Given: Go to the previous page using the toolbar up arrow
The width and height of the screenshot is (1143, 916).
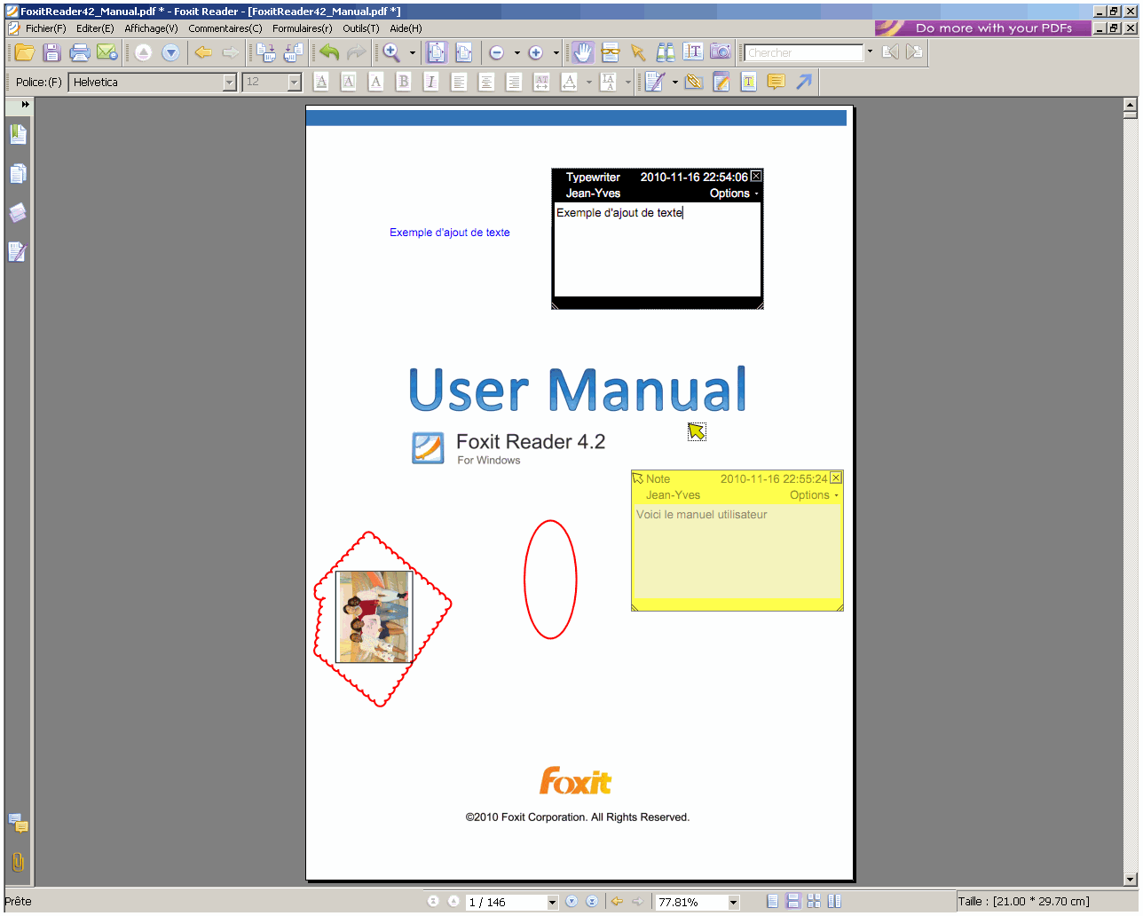Looking at the screenshot, I should click(143, 52).
